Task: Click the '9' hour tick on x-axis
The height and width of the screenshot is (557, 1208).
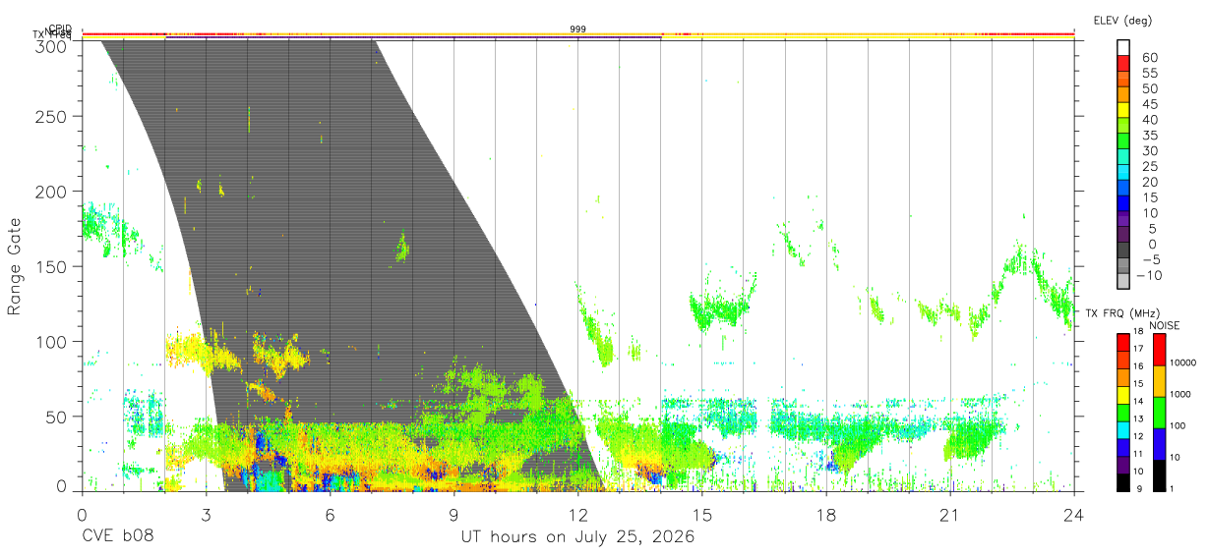Action: click(x=453, y=515)
